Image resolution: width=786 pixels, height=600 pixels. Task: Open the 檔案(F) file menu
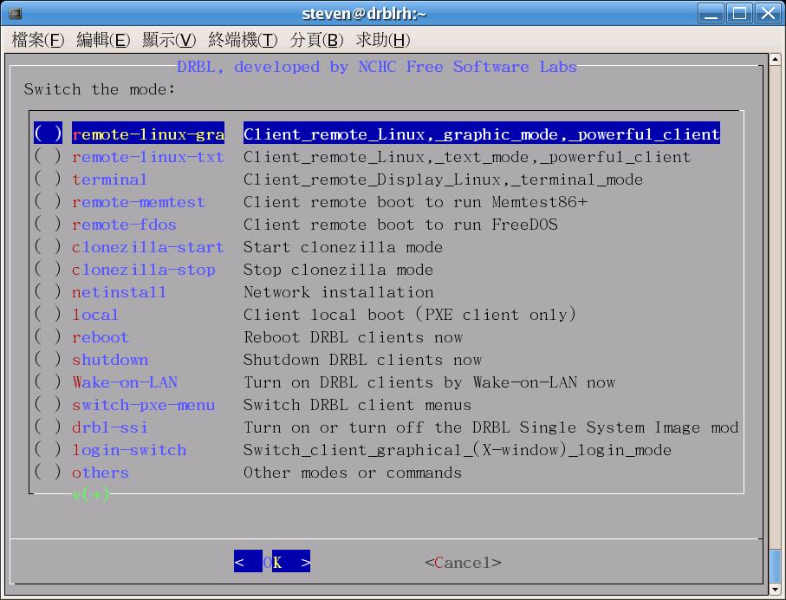click(38, 40)
